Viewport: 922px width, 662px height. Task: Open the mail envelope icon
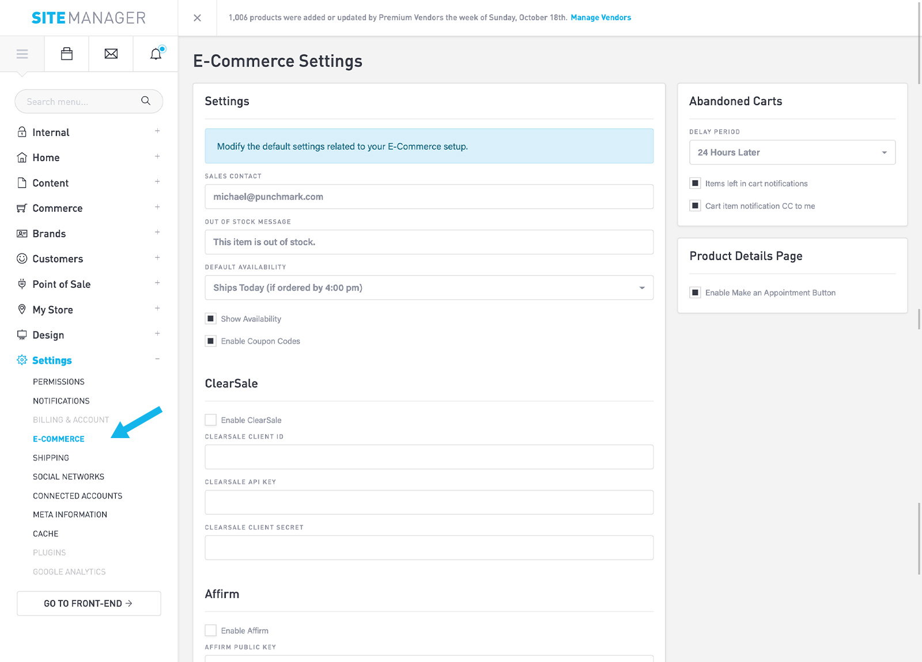click(x=111, y=54)
